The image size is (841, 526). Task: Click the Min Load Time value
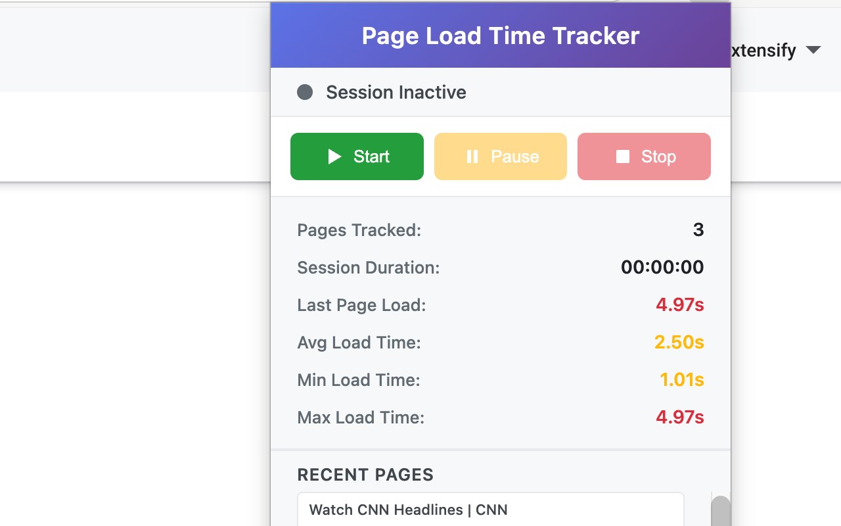coord(681,379)
